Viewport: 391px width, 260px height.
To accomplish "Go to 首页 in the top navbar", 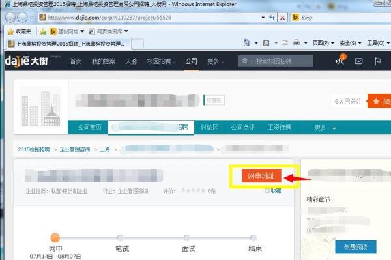I will pos(76,61).
